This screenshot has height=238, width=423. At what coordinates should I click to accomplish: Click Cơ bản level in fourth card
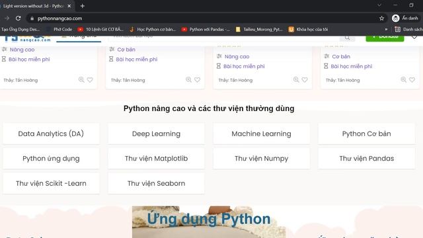341,56
